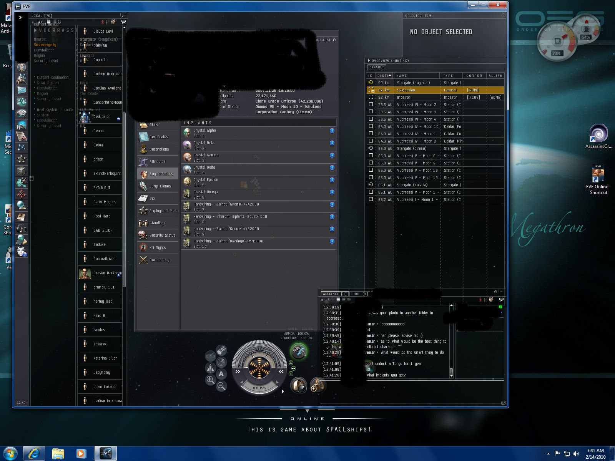Activate the green-glowing ship module
615x461 pixels.
299,351
